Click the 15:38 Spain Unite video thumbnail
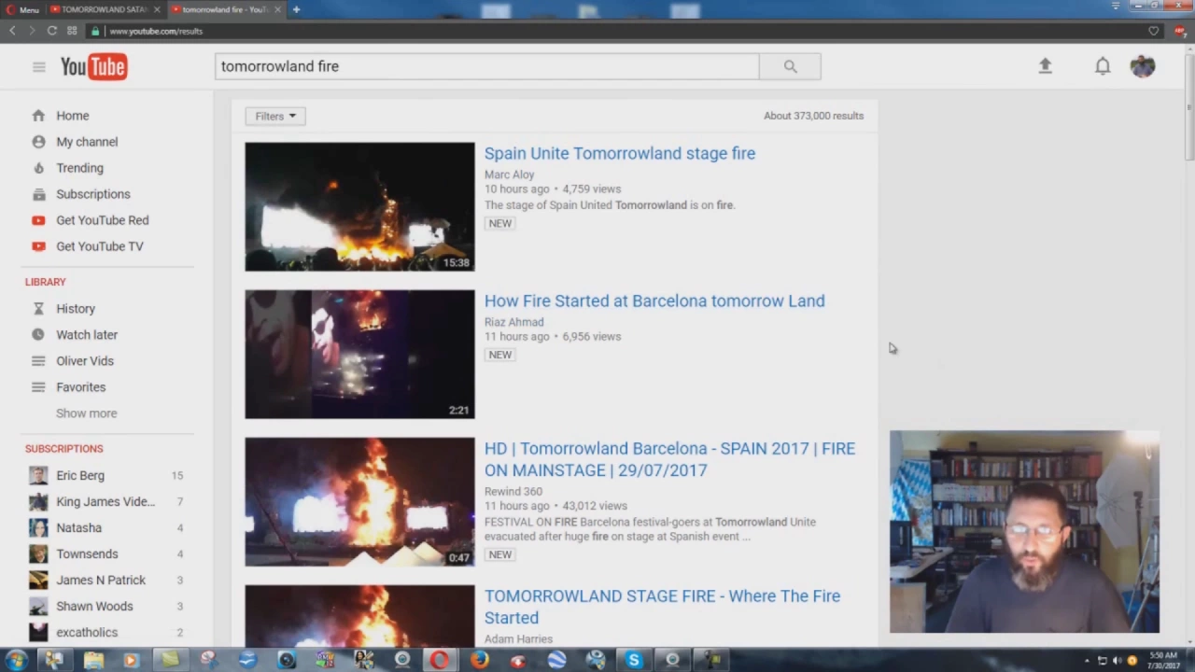 [x=359, y=206]
